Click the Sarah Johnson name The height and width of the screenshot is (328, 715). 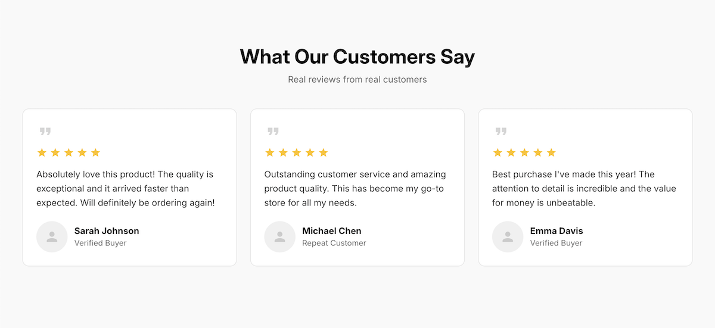107,231
